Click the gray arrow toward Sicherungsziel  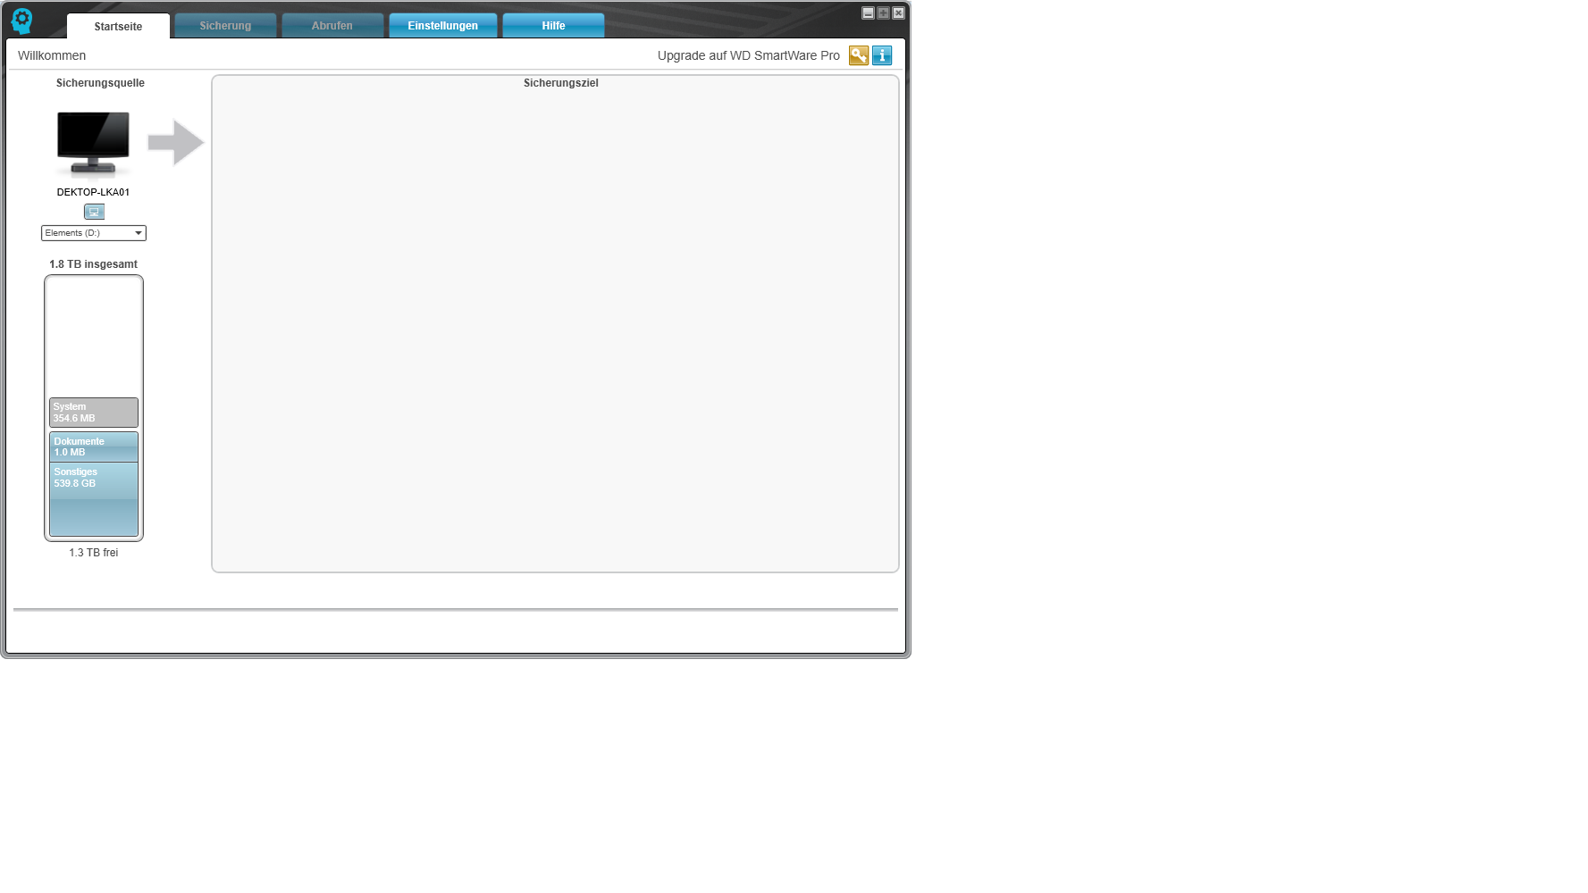tap(176, 143)
